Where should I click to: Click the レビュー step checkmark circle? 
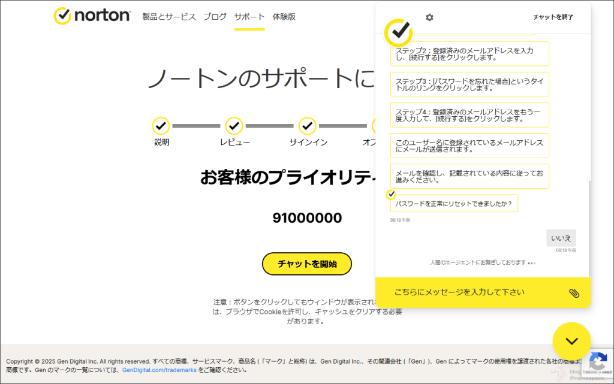234,126
